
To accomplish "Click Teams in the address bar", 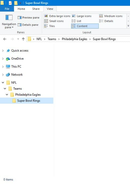I will click(x=52, y=39).
